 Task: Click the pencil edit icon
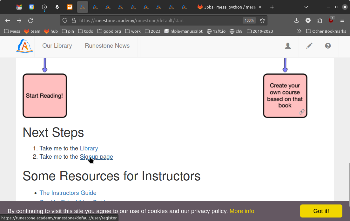tap(309, 46)
